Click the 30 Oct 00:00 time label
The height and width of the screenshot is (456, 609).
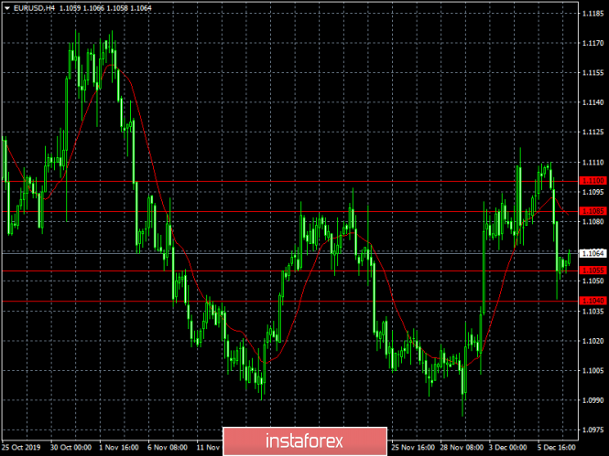(x=71, y=448)
